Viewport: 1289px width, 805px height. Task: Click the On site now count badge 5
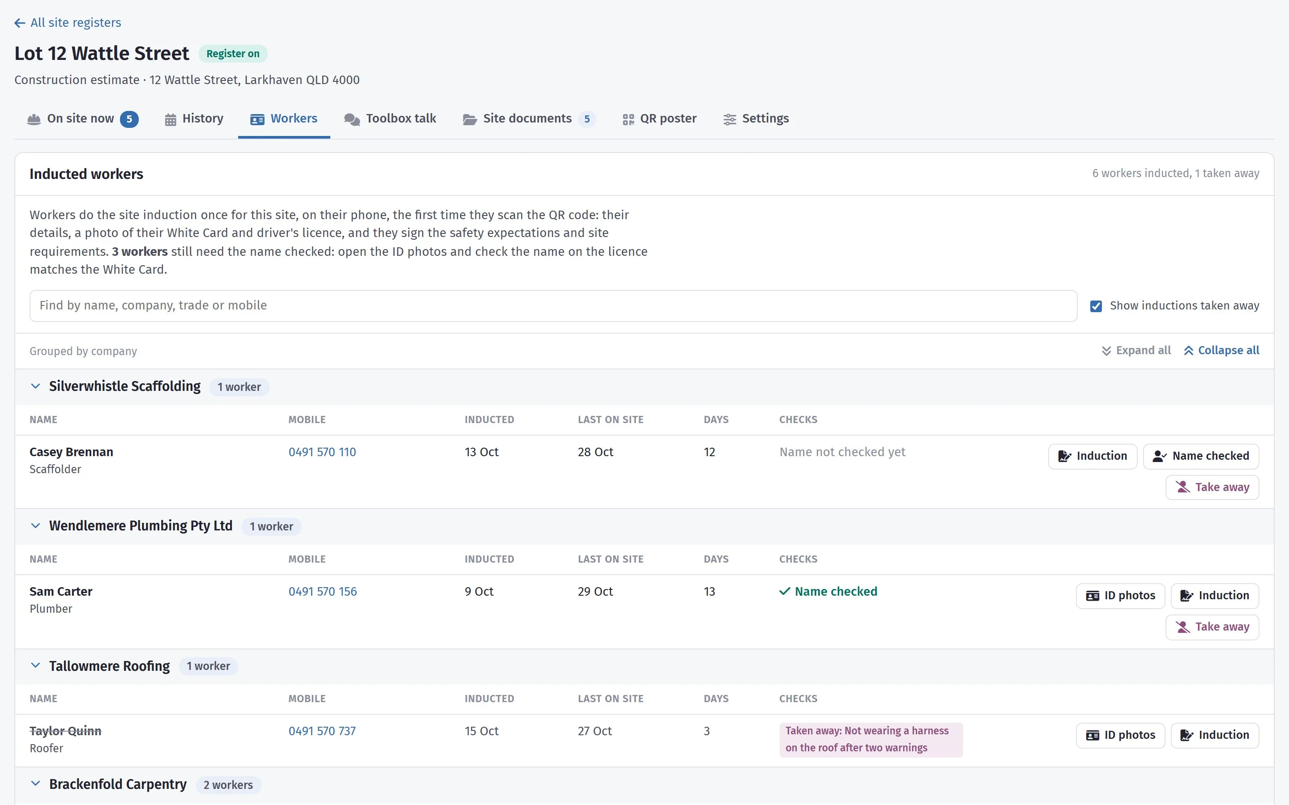click(x=129, y=119)
